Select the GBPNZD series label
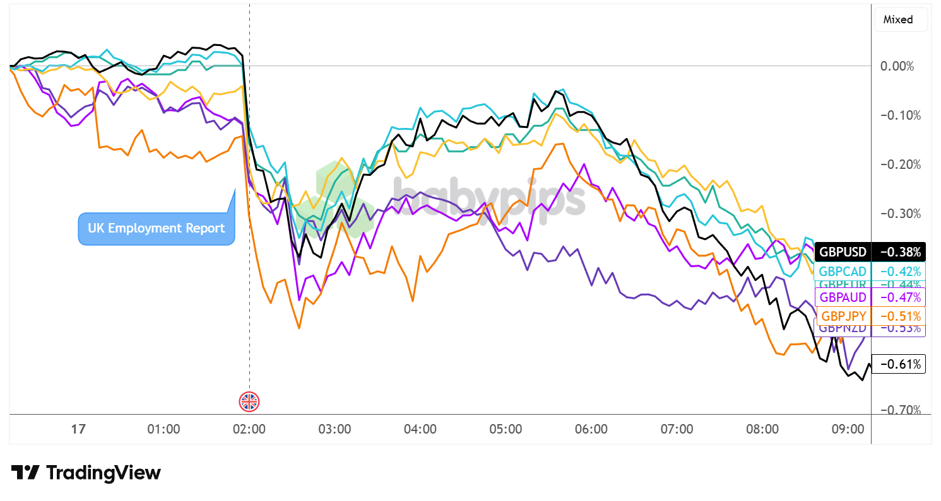 pyautogui.click(x=843, y=329)
